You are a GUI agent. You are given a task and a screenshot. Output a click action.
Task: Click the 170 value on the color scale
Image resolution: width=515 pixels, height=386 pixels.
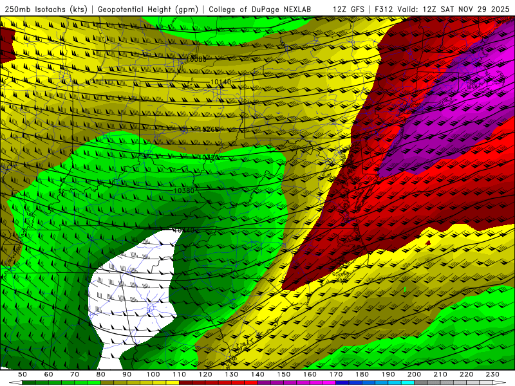[336, 374]
